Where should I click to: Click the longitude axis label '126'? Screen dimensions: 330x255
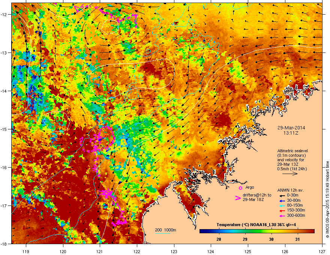[x=285, y=251]
